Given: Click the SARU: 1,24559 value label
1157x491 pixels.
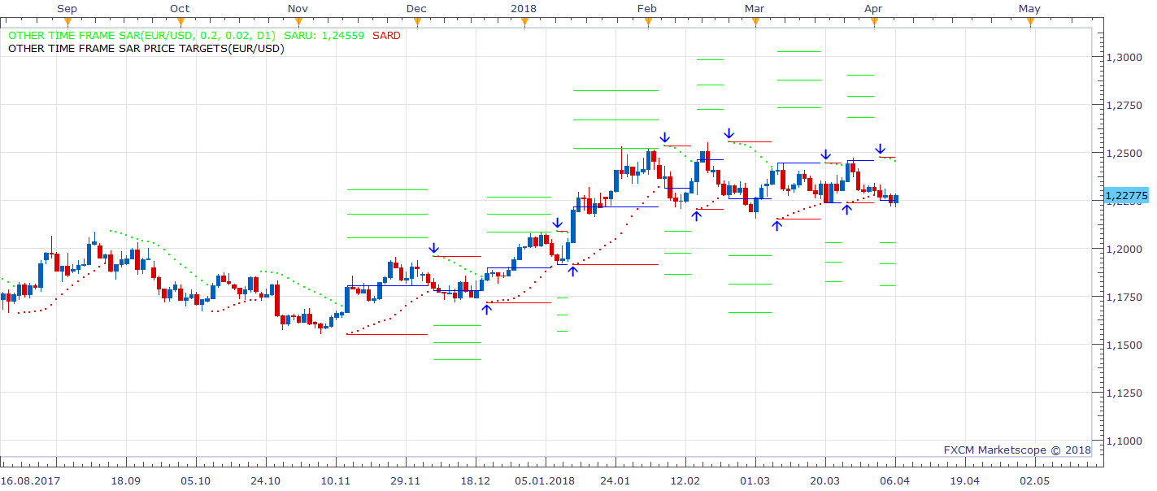Looking at the screenshot, I should click(x=324, y=36).
